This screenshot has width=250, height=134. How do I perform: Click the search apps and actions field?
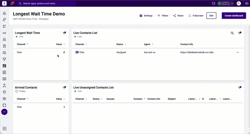pyautogui.click(x=47, y=3)
